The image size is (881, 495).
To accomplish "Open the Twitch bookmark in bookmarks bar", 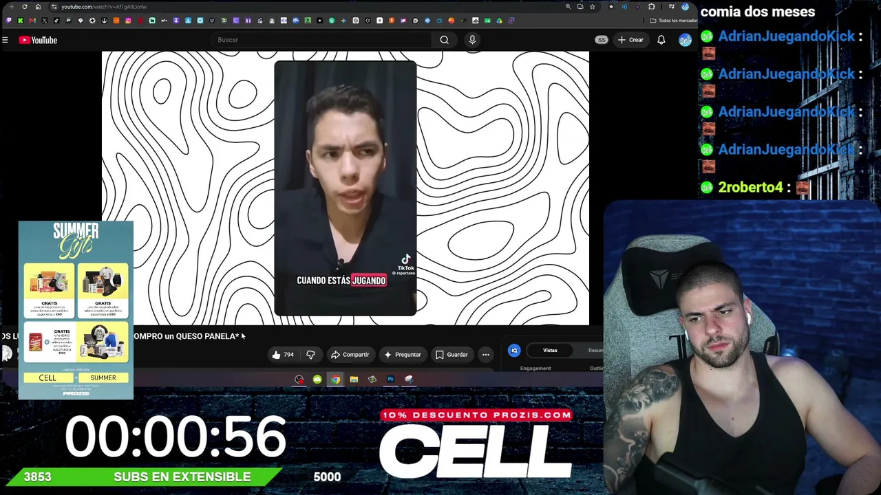I will [x=9, y=21].
